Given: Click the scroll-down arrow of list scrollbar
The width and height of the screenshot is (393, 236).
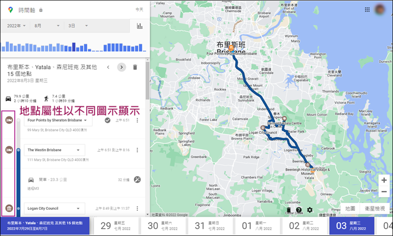Looking at the screenshot, I should pos(147,215).
